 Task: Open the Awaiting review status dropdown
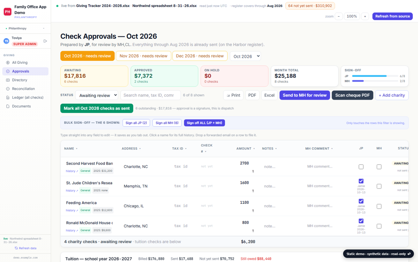tap(97, 95)
